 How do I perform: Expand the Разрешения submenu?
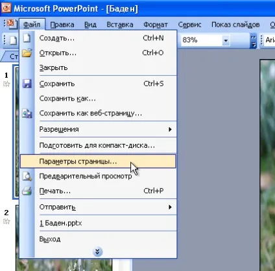[x=98, y=129]
